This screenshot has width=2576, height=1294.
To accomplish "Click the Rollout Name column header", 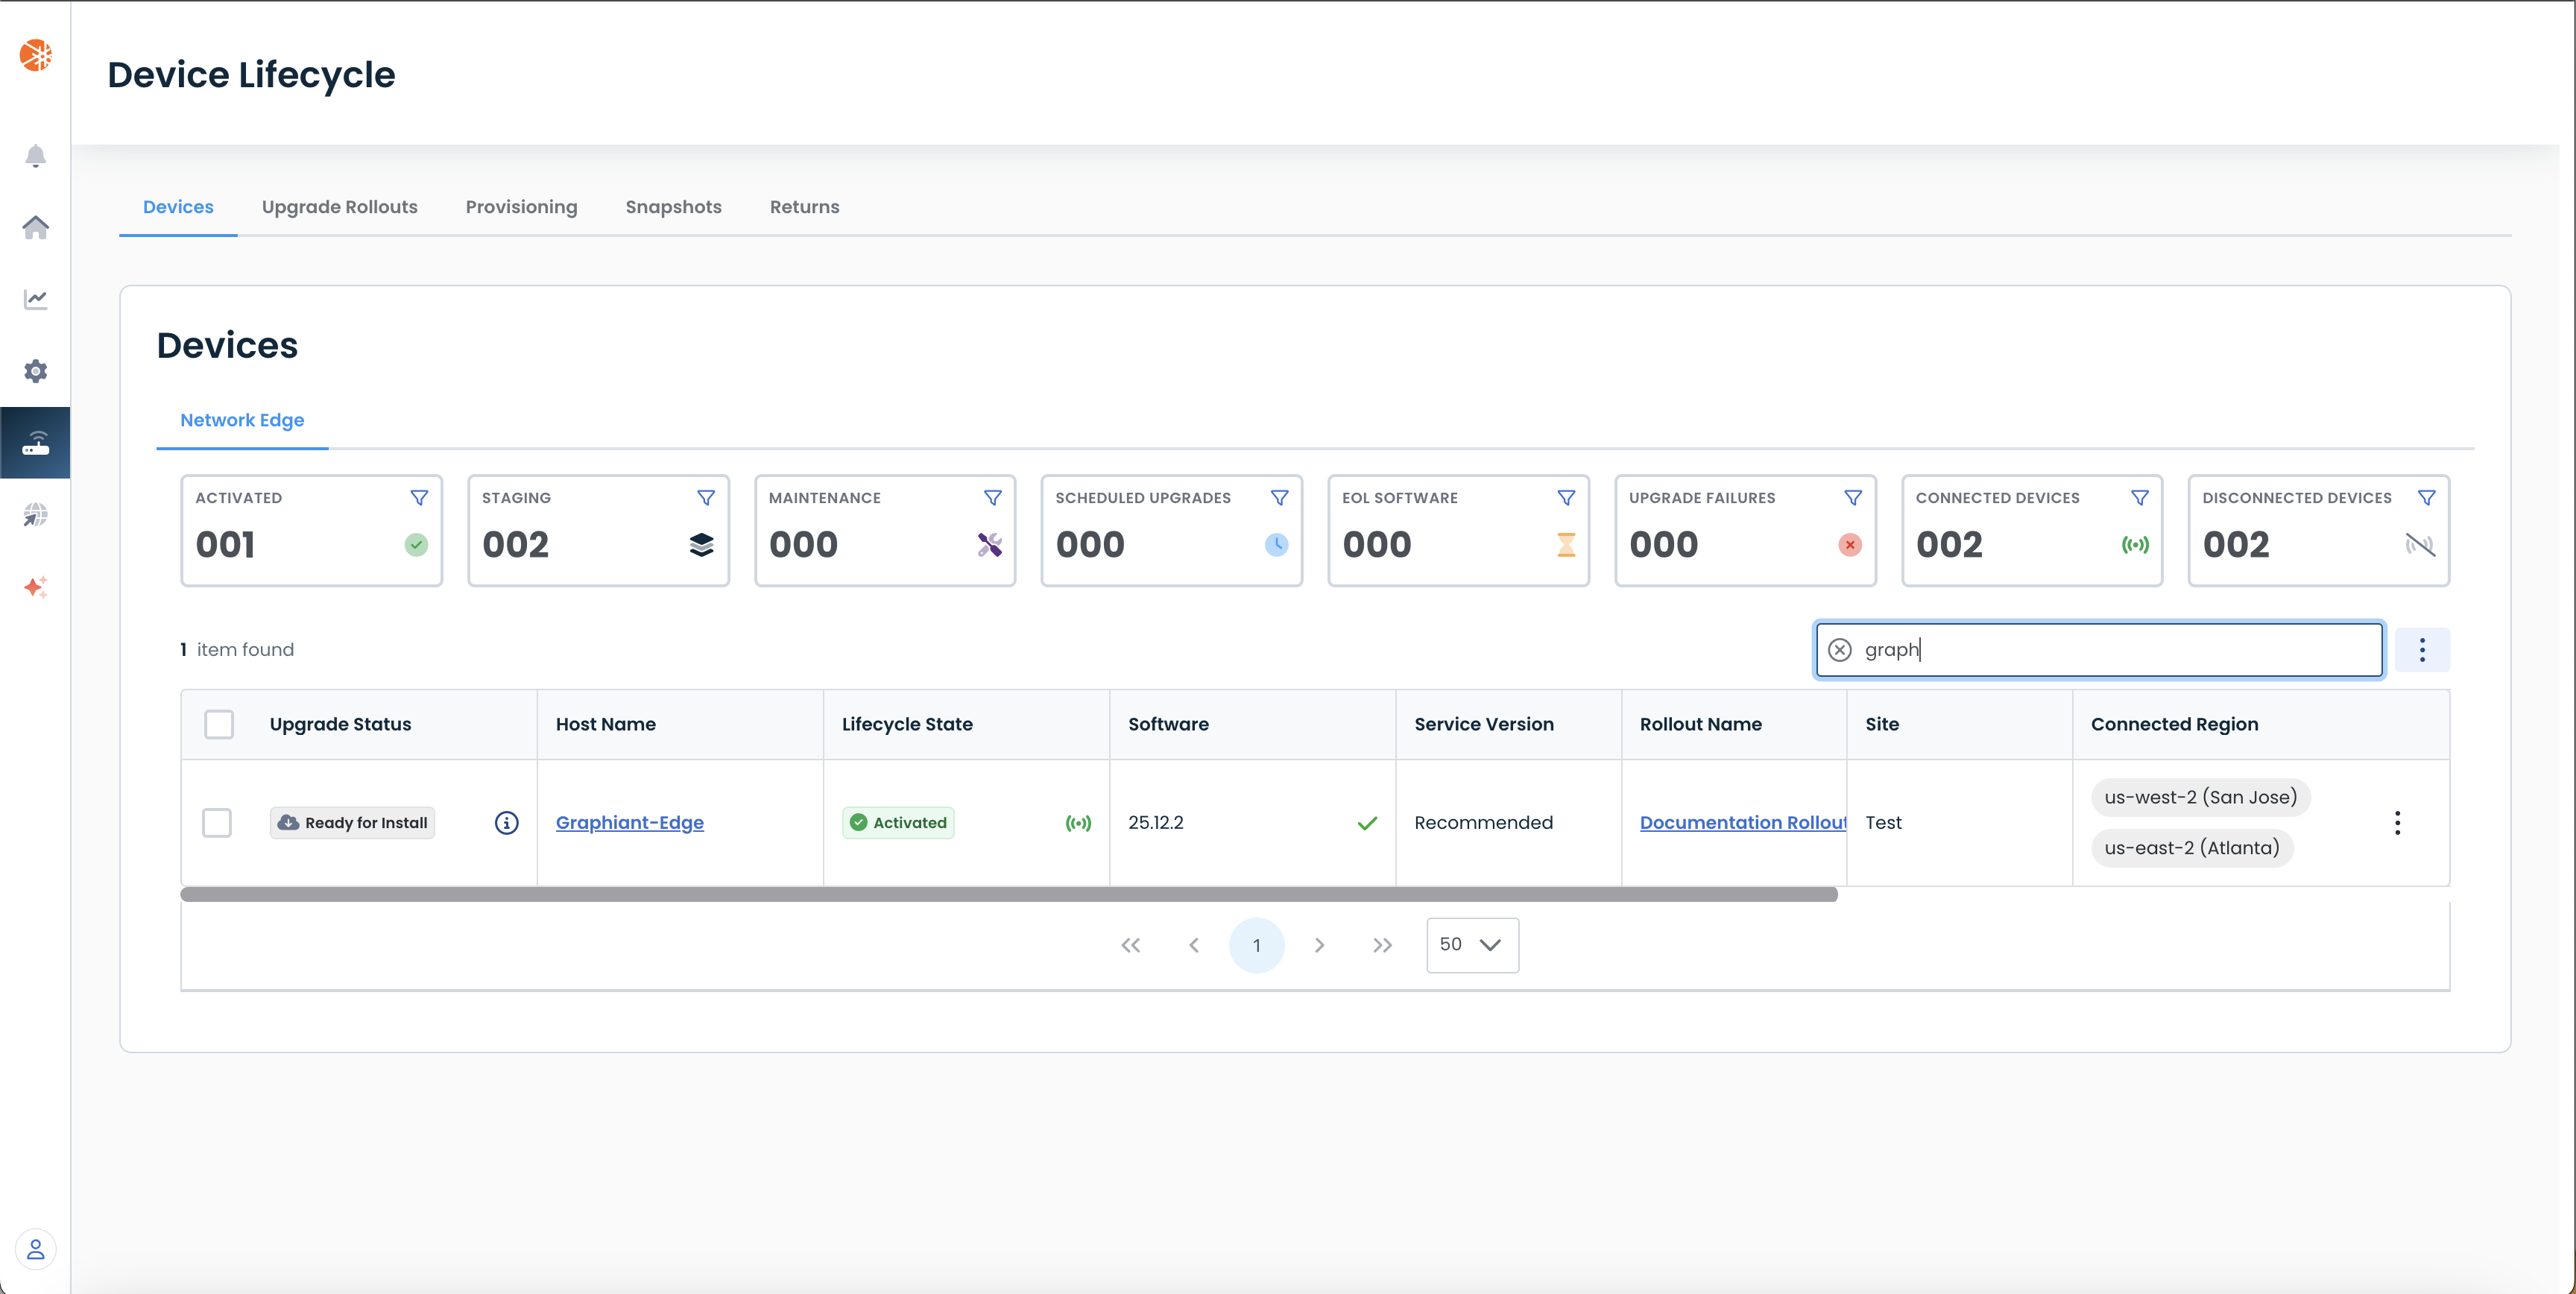I will tap(1700, 724).
